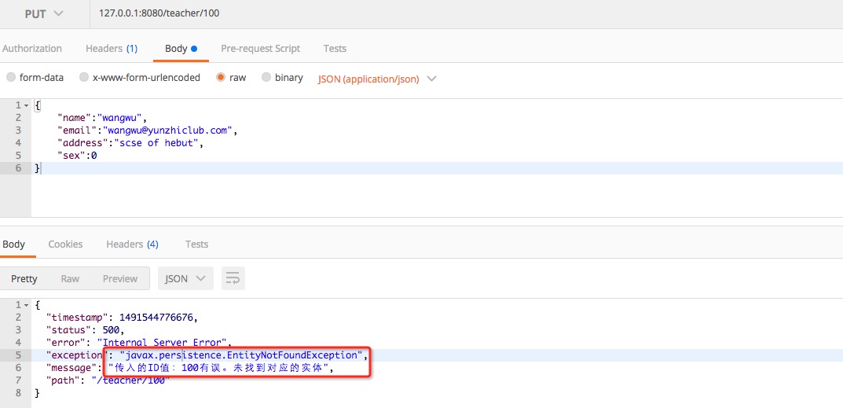
Task: Toggle the wrap lines icon
Action: (x=233, y=278)
